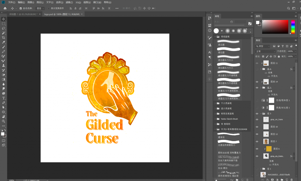Click the foreground color swatch in toolbox
This screenshot has height=181, width=301.
(x=2, y=134)
